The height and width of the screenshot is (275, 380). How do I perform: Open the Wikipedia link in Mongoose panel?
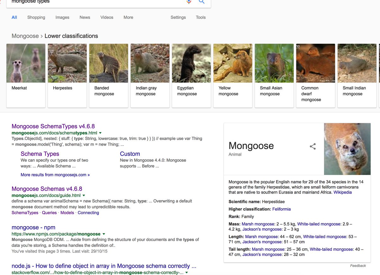[343, 192]
